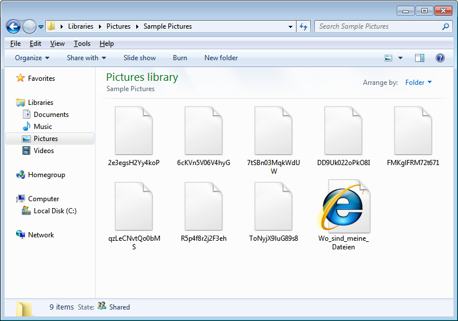Viewport: 458px width, 321px height.
Task: Click the Back navigation arrow button
Action: [x=13, y=26]
